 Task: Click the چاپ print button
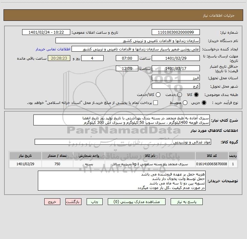click(x=95, y=202)
